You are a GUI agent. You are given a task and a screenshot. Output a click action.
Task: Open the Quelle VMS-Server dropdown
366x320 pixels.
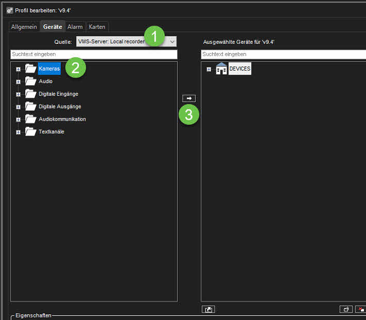[x=172, y=41]
